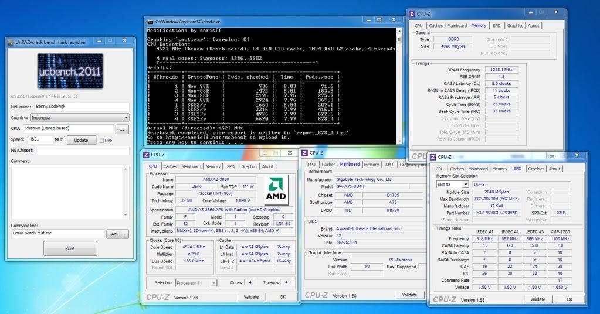Click Comment box scrollbar down arrow
Viewport: 600px width, 314px height.
[x=126, y=215]
